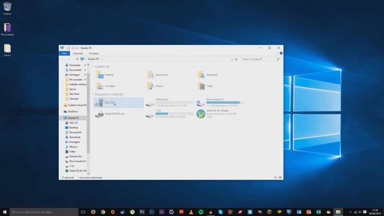Click New folder icon in title bar toolbar
The height and width of the screenshot is (216, 384).
[73, 48]
